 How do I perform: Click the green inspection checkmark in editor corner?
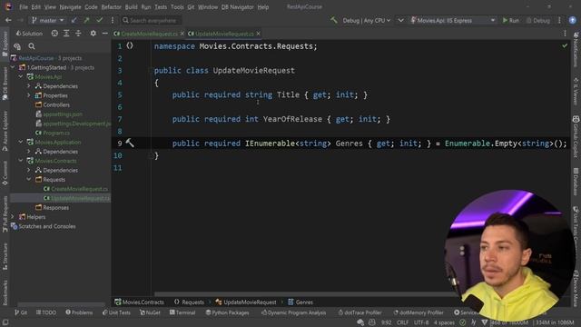click(x=565, y=45)
